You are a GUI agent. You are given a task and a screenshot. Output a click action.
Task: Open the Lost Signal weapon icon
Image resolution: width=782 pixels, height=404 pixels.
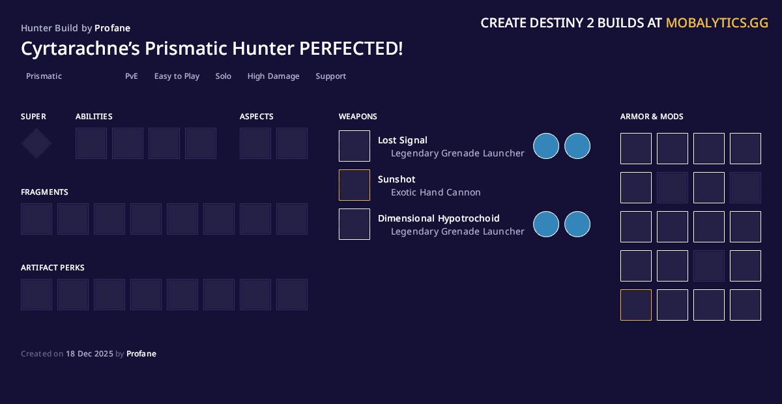click(354, 146)
